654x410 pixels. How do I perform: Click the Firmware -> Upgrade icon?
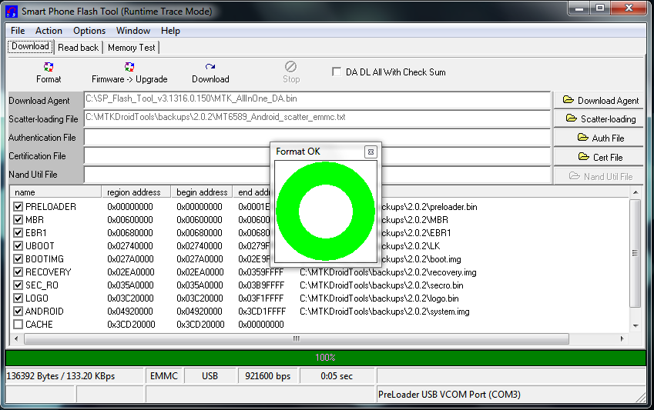129,67
